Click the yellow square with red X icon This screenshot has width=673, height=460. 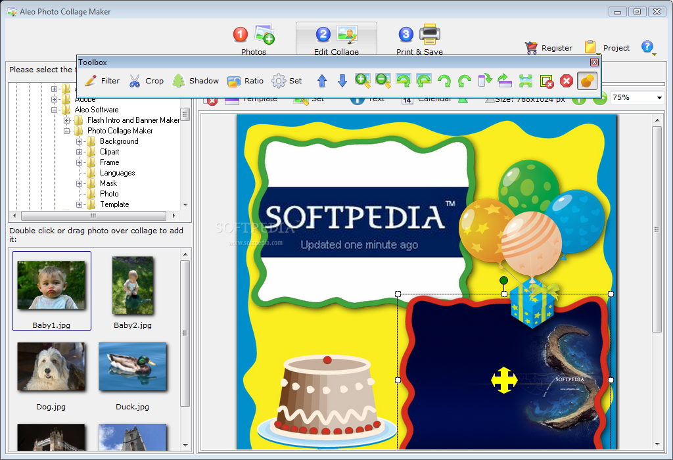point(546,81)
